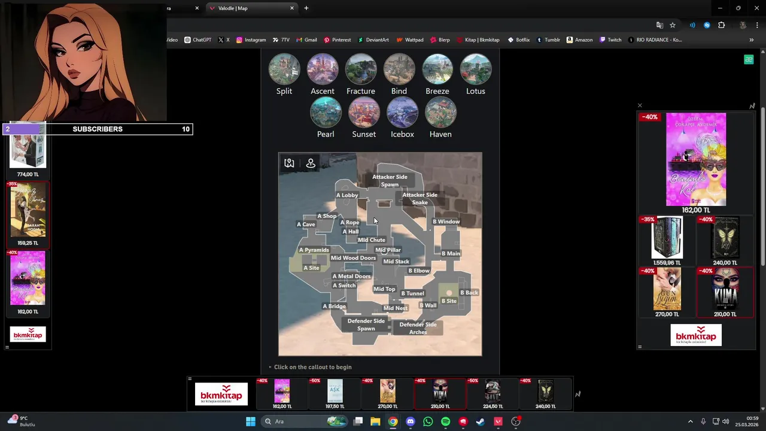Select the Haven map icon
This screenshot has height=431, width=766.
tap(440, 113)
